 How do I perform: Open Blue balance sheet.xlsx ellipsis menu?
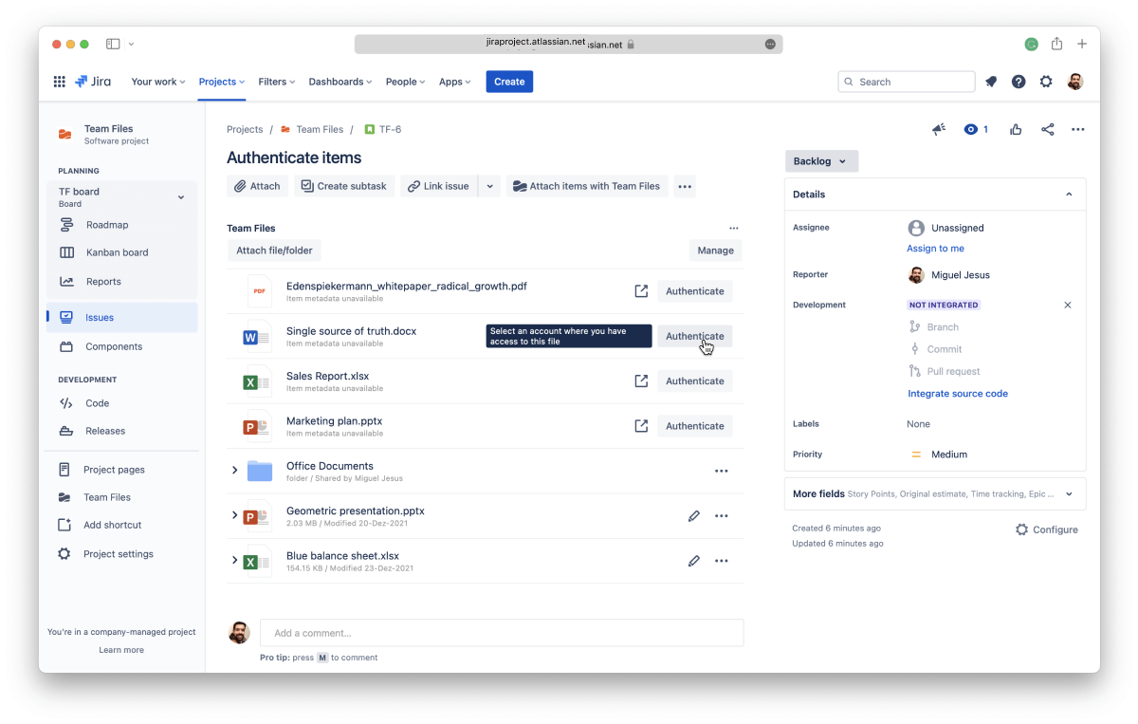722,561
